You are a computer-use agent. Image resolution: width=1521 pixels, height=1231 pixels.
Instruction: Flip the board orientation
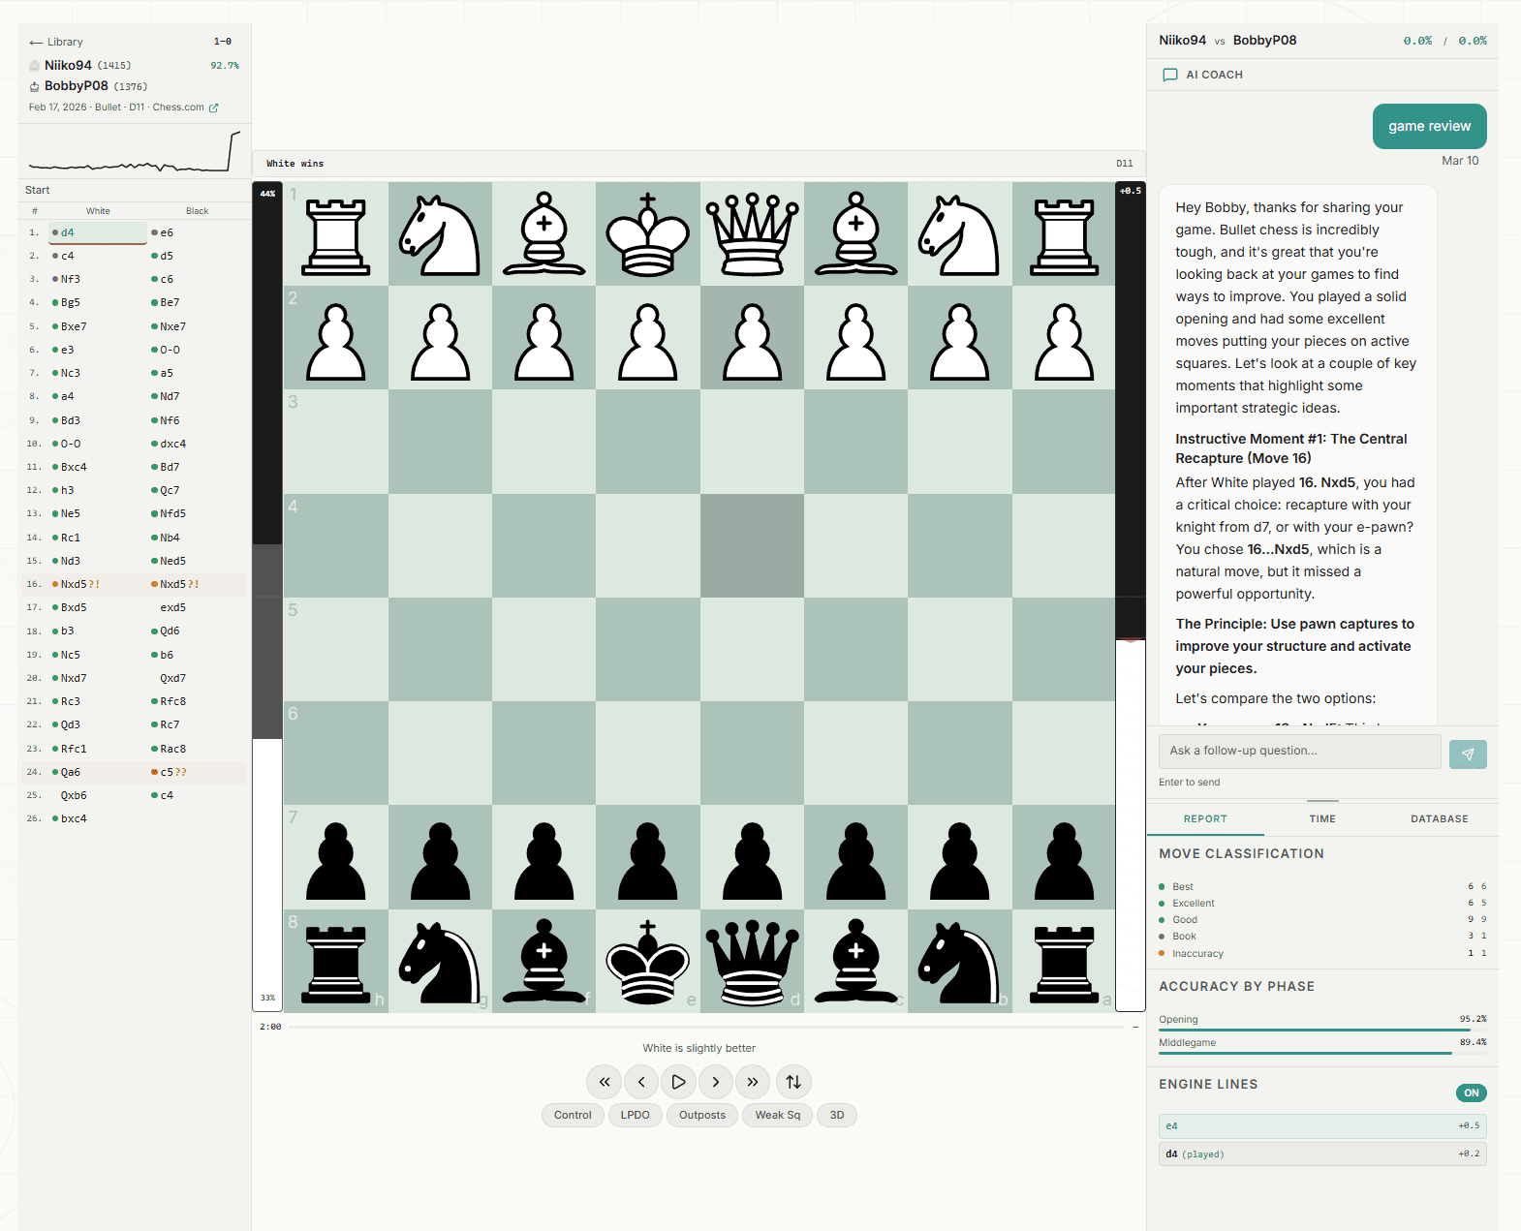click(x=793, y=1082)
